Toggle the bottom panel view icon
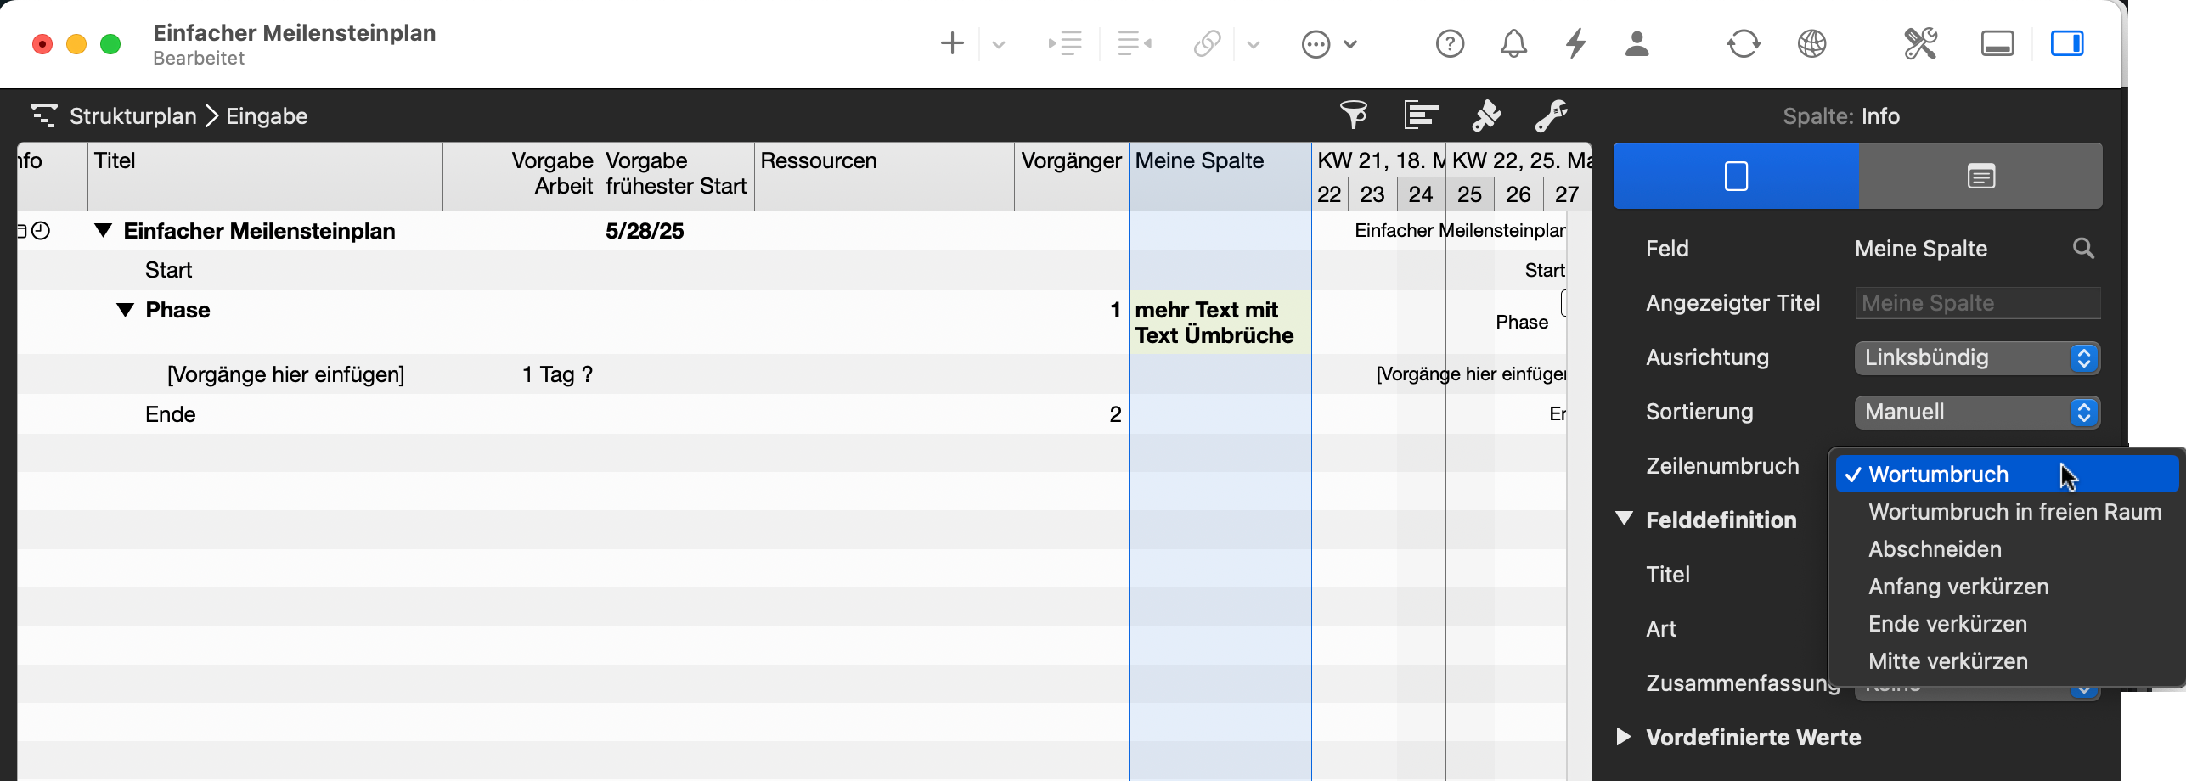This screenshot has width=2186, height=781. tap(1997, 43)
